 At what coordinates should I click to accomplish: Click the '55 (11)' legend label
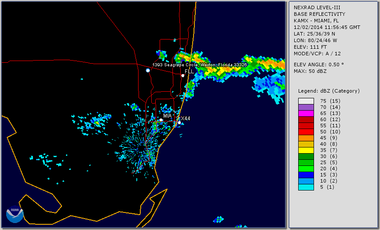pyautogui.click(x=330, y=126)
